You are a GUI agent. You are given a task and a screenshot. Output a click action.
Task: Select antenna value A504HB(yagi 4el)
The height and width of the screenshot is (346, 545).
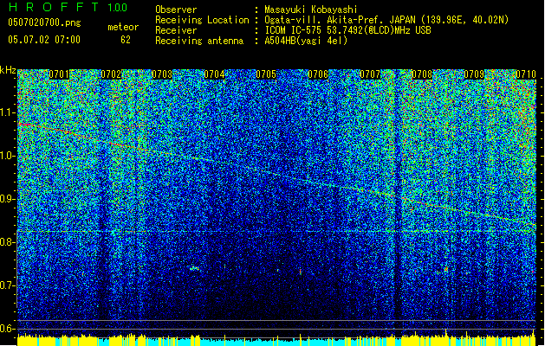(x=306, y=41)
